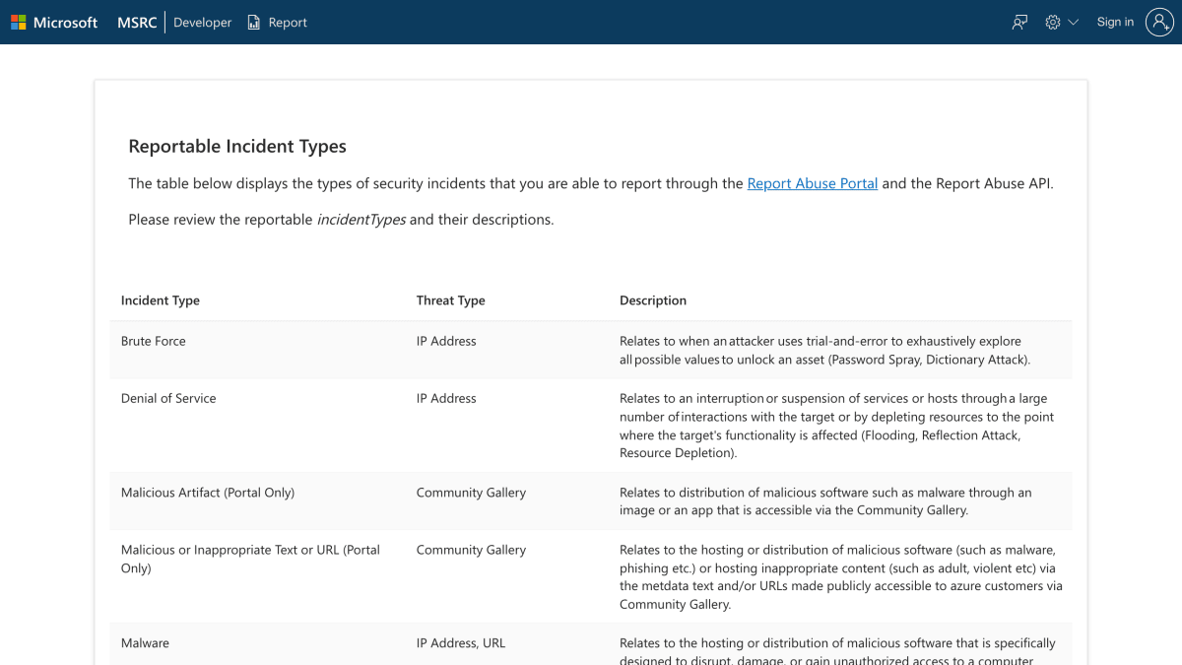
Task: Click Community Gallery in Malicious Text or URL row
Action: (471, 550)
